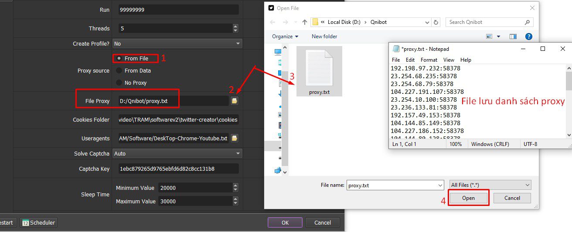The width and height of the screenshot is (572, 232).
Task: Click the search magnifier in Search Qnibot
Action: pos(527,22)
